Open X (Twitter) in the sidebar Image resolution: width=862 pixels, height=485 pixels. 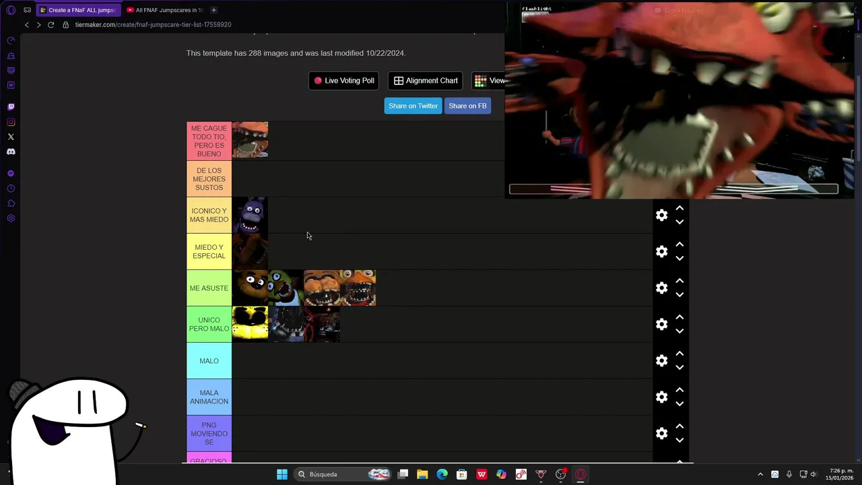point(11,137)
